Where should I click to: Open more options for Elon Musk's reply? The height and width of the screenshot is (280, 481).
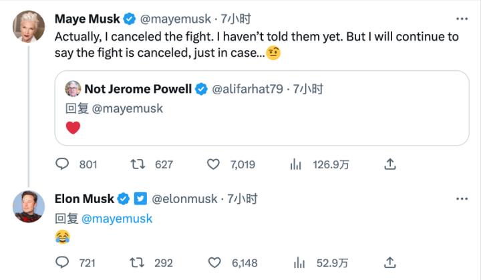click(x=462, y=198)
